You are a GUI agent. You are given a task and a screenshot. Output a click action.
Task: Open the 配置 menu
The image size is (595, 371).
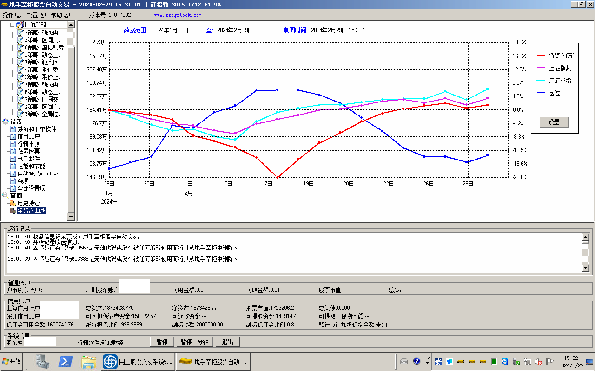pyautogui.click(x=36, y=15)
